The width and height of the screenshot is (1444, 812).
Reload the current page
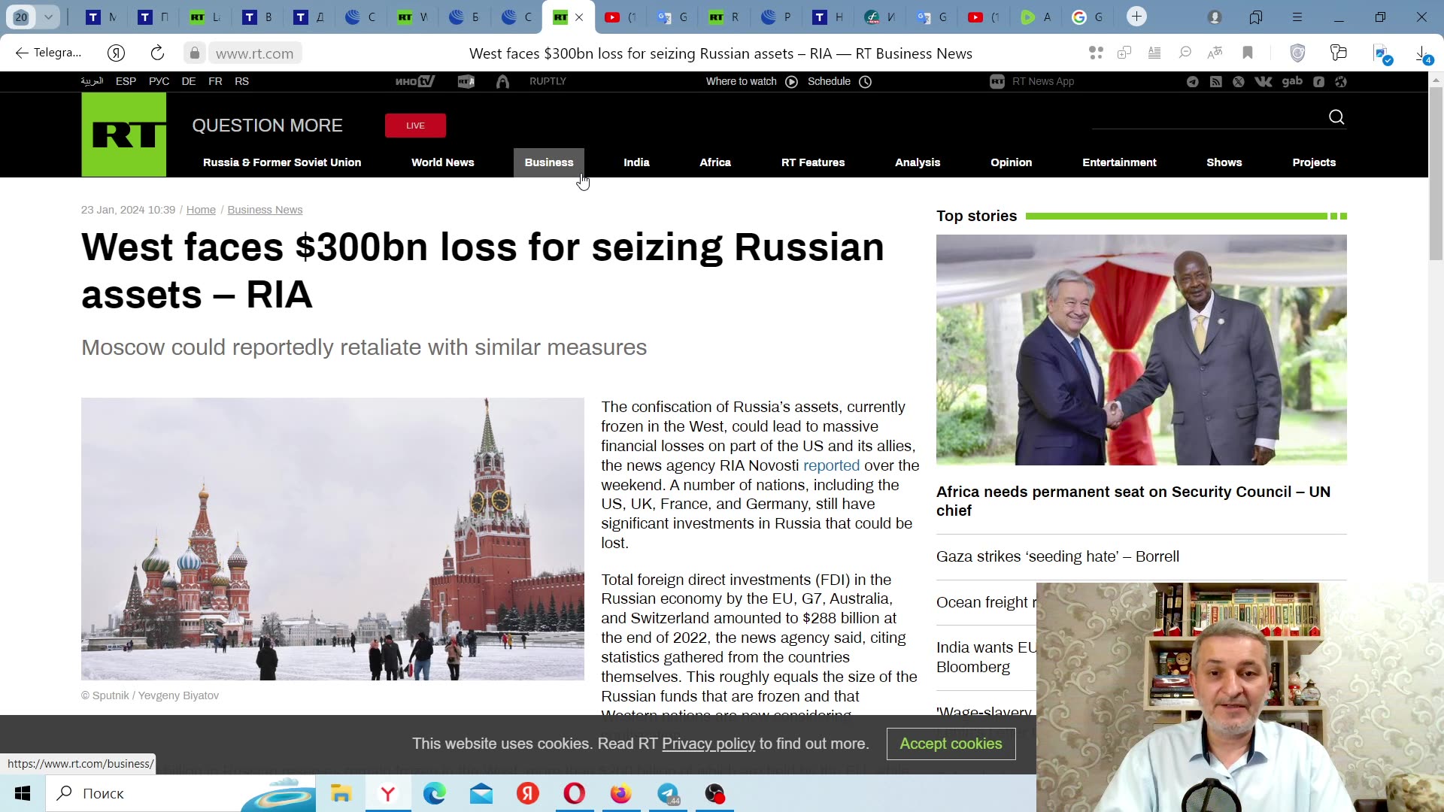tap(157, 53)
